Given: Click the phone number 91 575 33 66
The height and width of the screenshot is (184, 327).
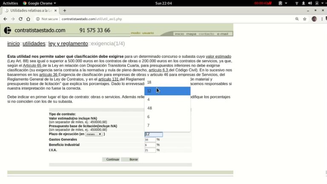Looking at the screenshot, I should 95,30.
